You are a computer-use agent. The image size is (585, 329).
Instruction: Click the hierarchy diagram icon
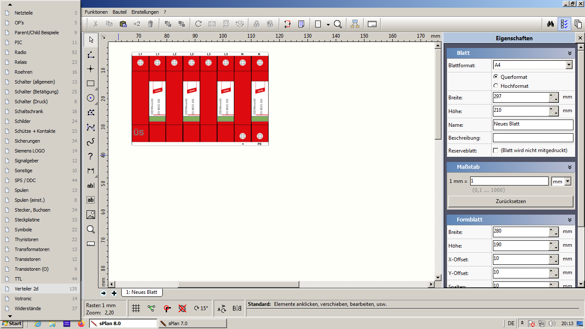(x=355, y=24)
